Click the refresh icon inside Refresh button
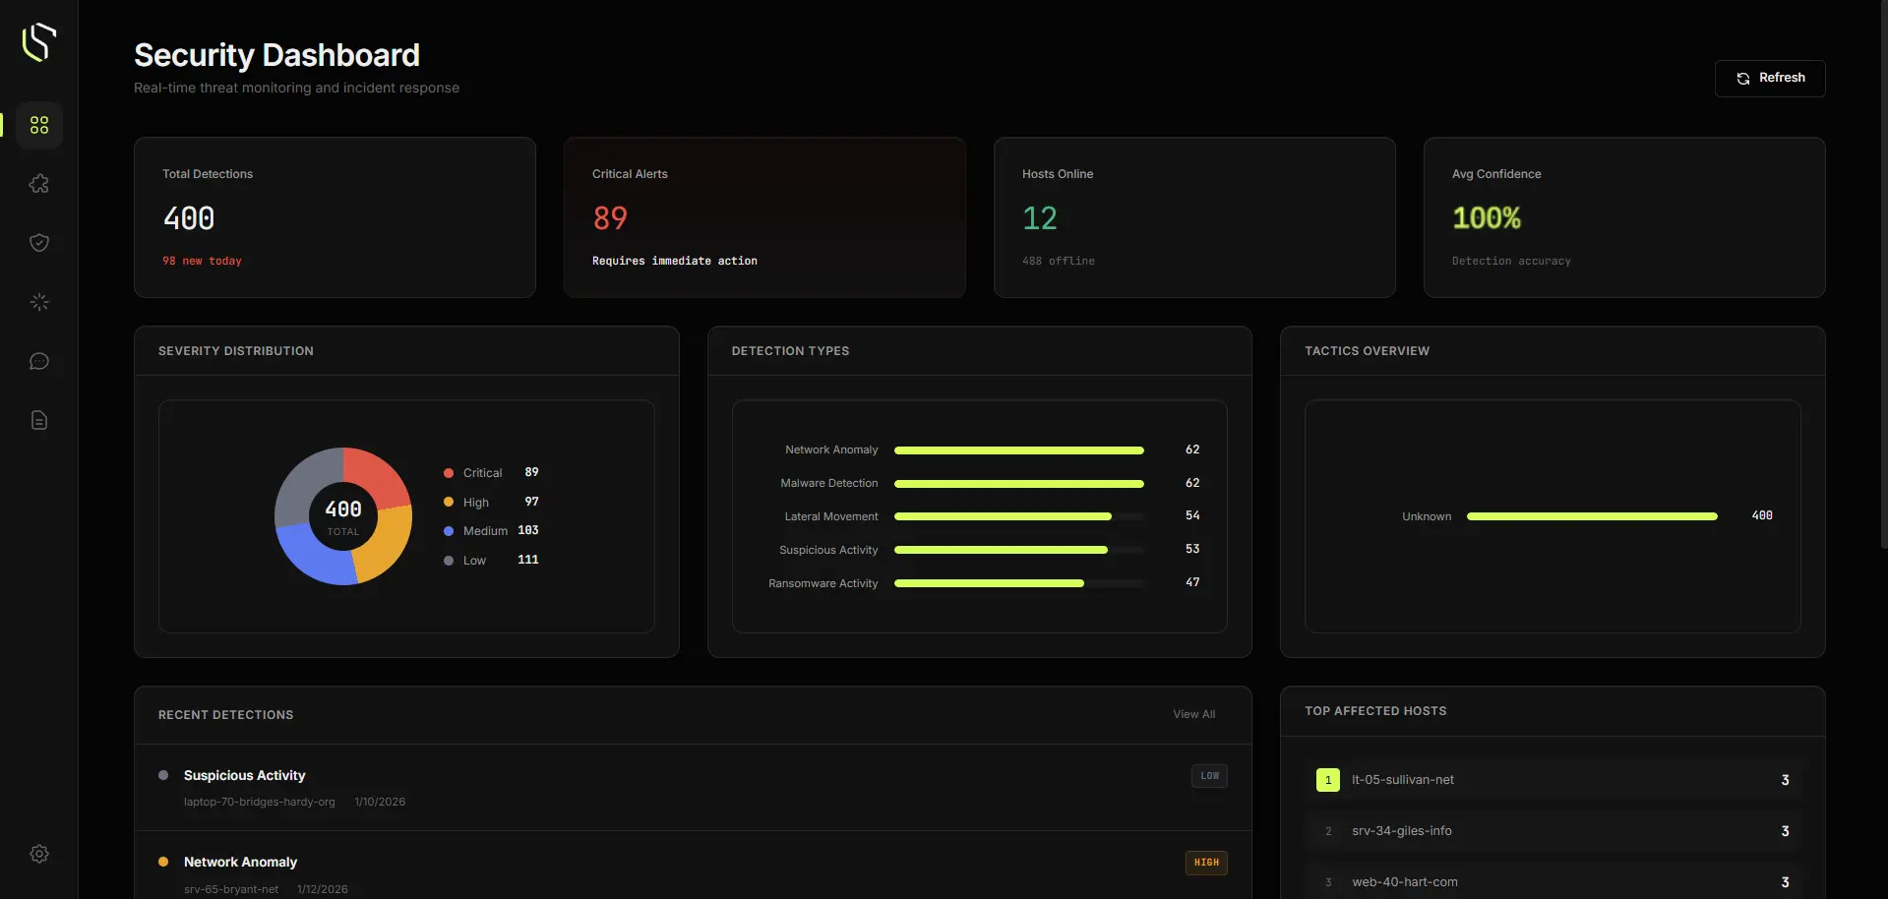The image size is (1888, 899). tap(1741, 78)
